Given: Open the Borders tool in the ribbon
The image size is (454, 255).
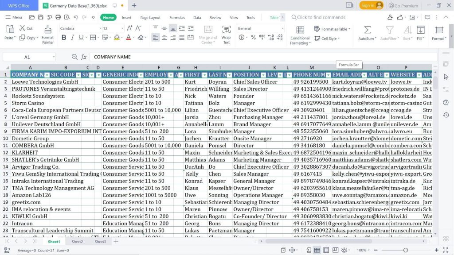Looking at the screenshot, I should [x=93, y=38].
